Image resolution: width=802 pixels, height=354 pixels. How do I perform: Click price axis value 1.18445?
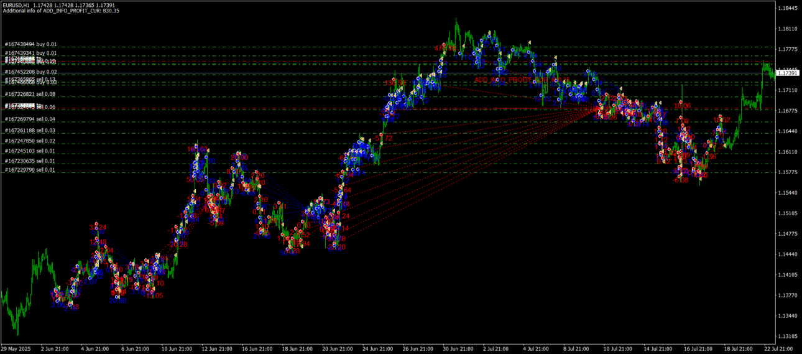point(788,8)
